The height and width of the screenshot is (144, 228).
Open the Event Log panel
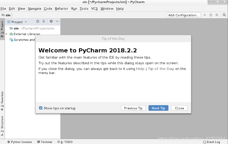click(x=211, y=142)
